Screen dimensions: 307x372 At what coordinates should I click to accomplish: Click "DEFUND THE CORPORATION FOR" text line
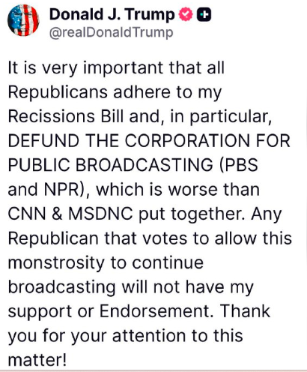(149, 140)
